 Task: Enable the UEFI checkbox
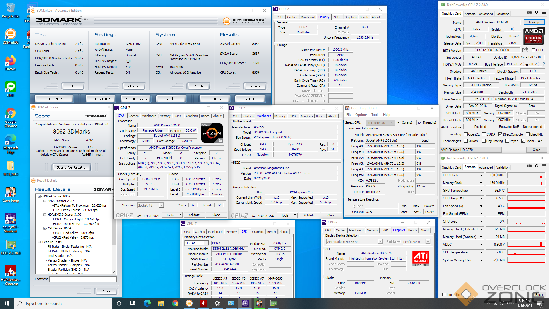coord(533,50)
